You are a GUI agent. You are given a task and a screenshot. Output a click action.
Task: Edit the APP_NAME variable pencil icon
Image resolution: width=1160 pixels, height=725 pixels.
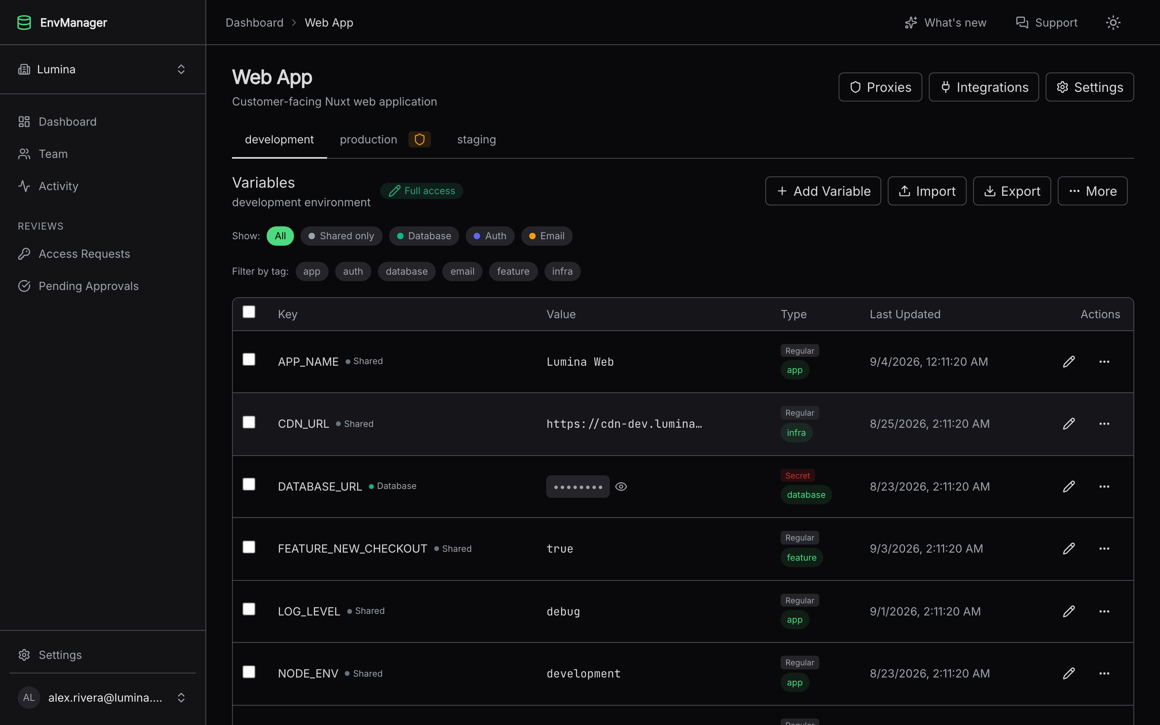click(x=1069, y=362)
